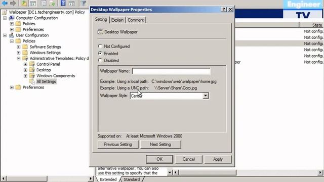Click the User Configuration user icon
This screenshot has height=182, width=324.
12,35
